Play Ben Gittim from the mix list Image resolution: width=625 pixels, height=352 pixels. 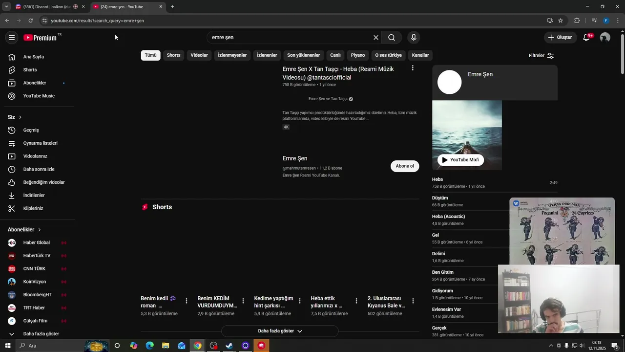(x=443, y=272)
